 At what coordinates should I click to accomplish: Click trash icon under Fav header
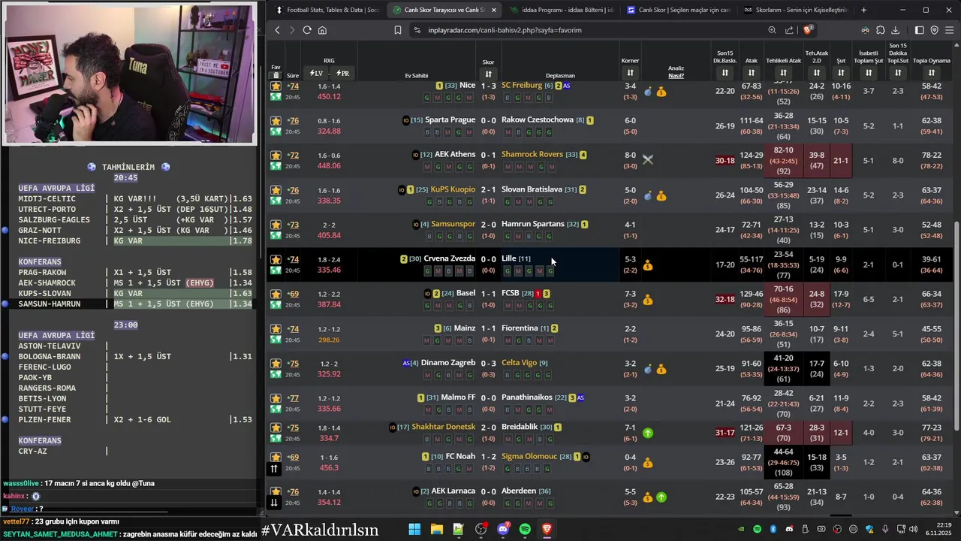276,75
